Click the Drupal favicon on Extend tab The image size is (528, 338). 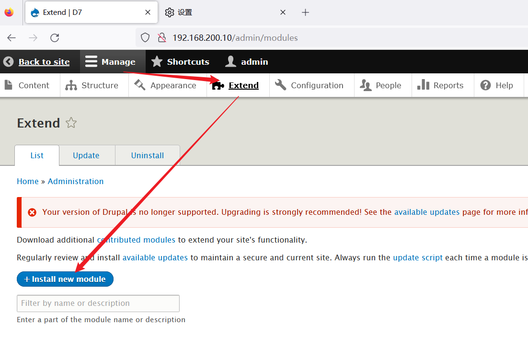34,12
